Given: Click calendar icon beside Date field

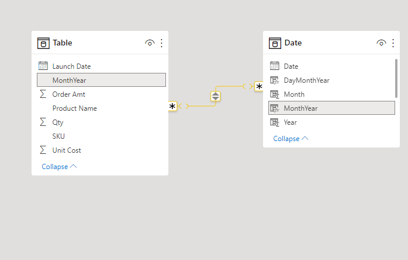Looking at the screenshot, I should click(x=275, y=66).
